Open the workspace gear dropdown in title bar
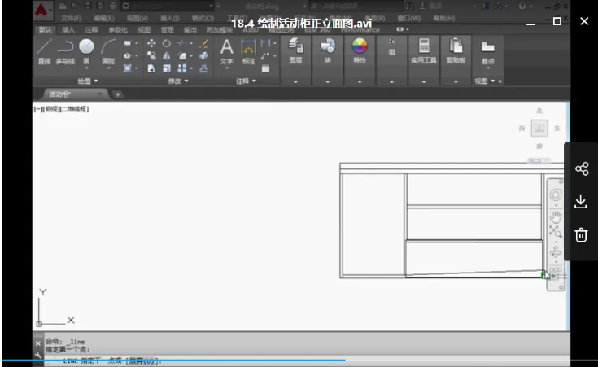 pos(168,6)
